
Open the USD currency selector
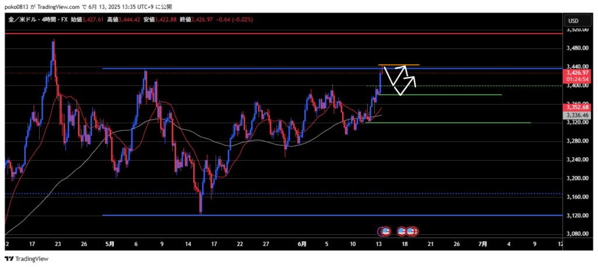pyautogui.click(x=573, y=21)
